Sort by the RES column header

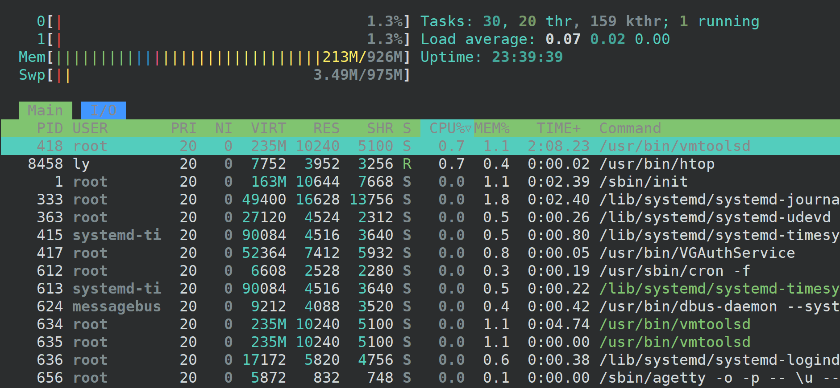coord(326,128)
